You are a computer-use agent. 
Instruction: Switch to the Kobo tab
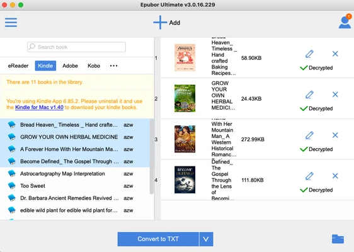click(94, 66)
